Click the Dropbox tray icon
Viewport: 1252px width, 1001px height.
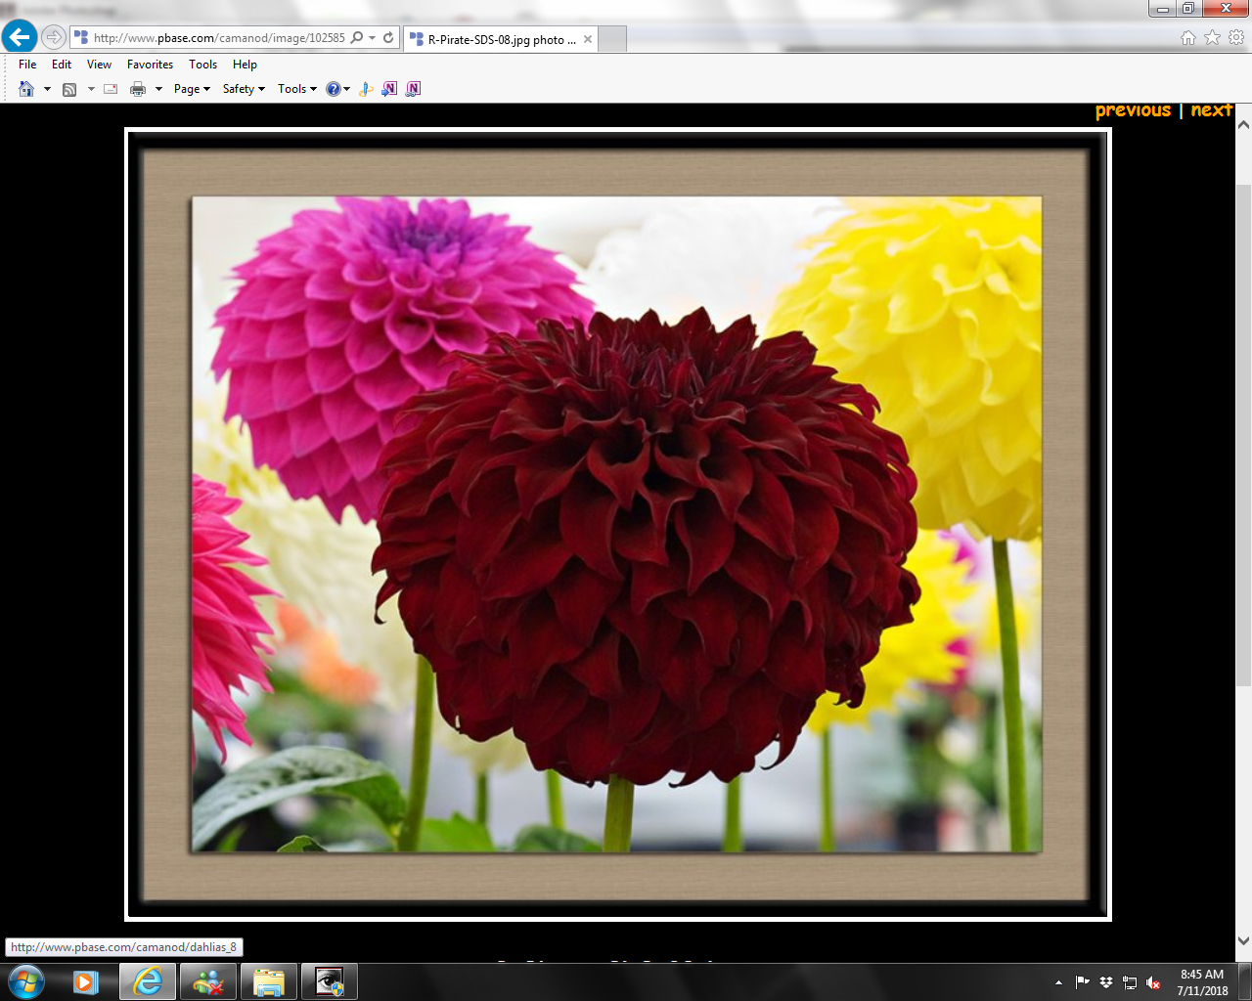click(1106, 982)
